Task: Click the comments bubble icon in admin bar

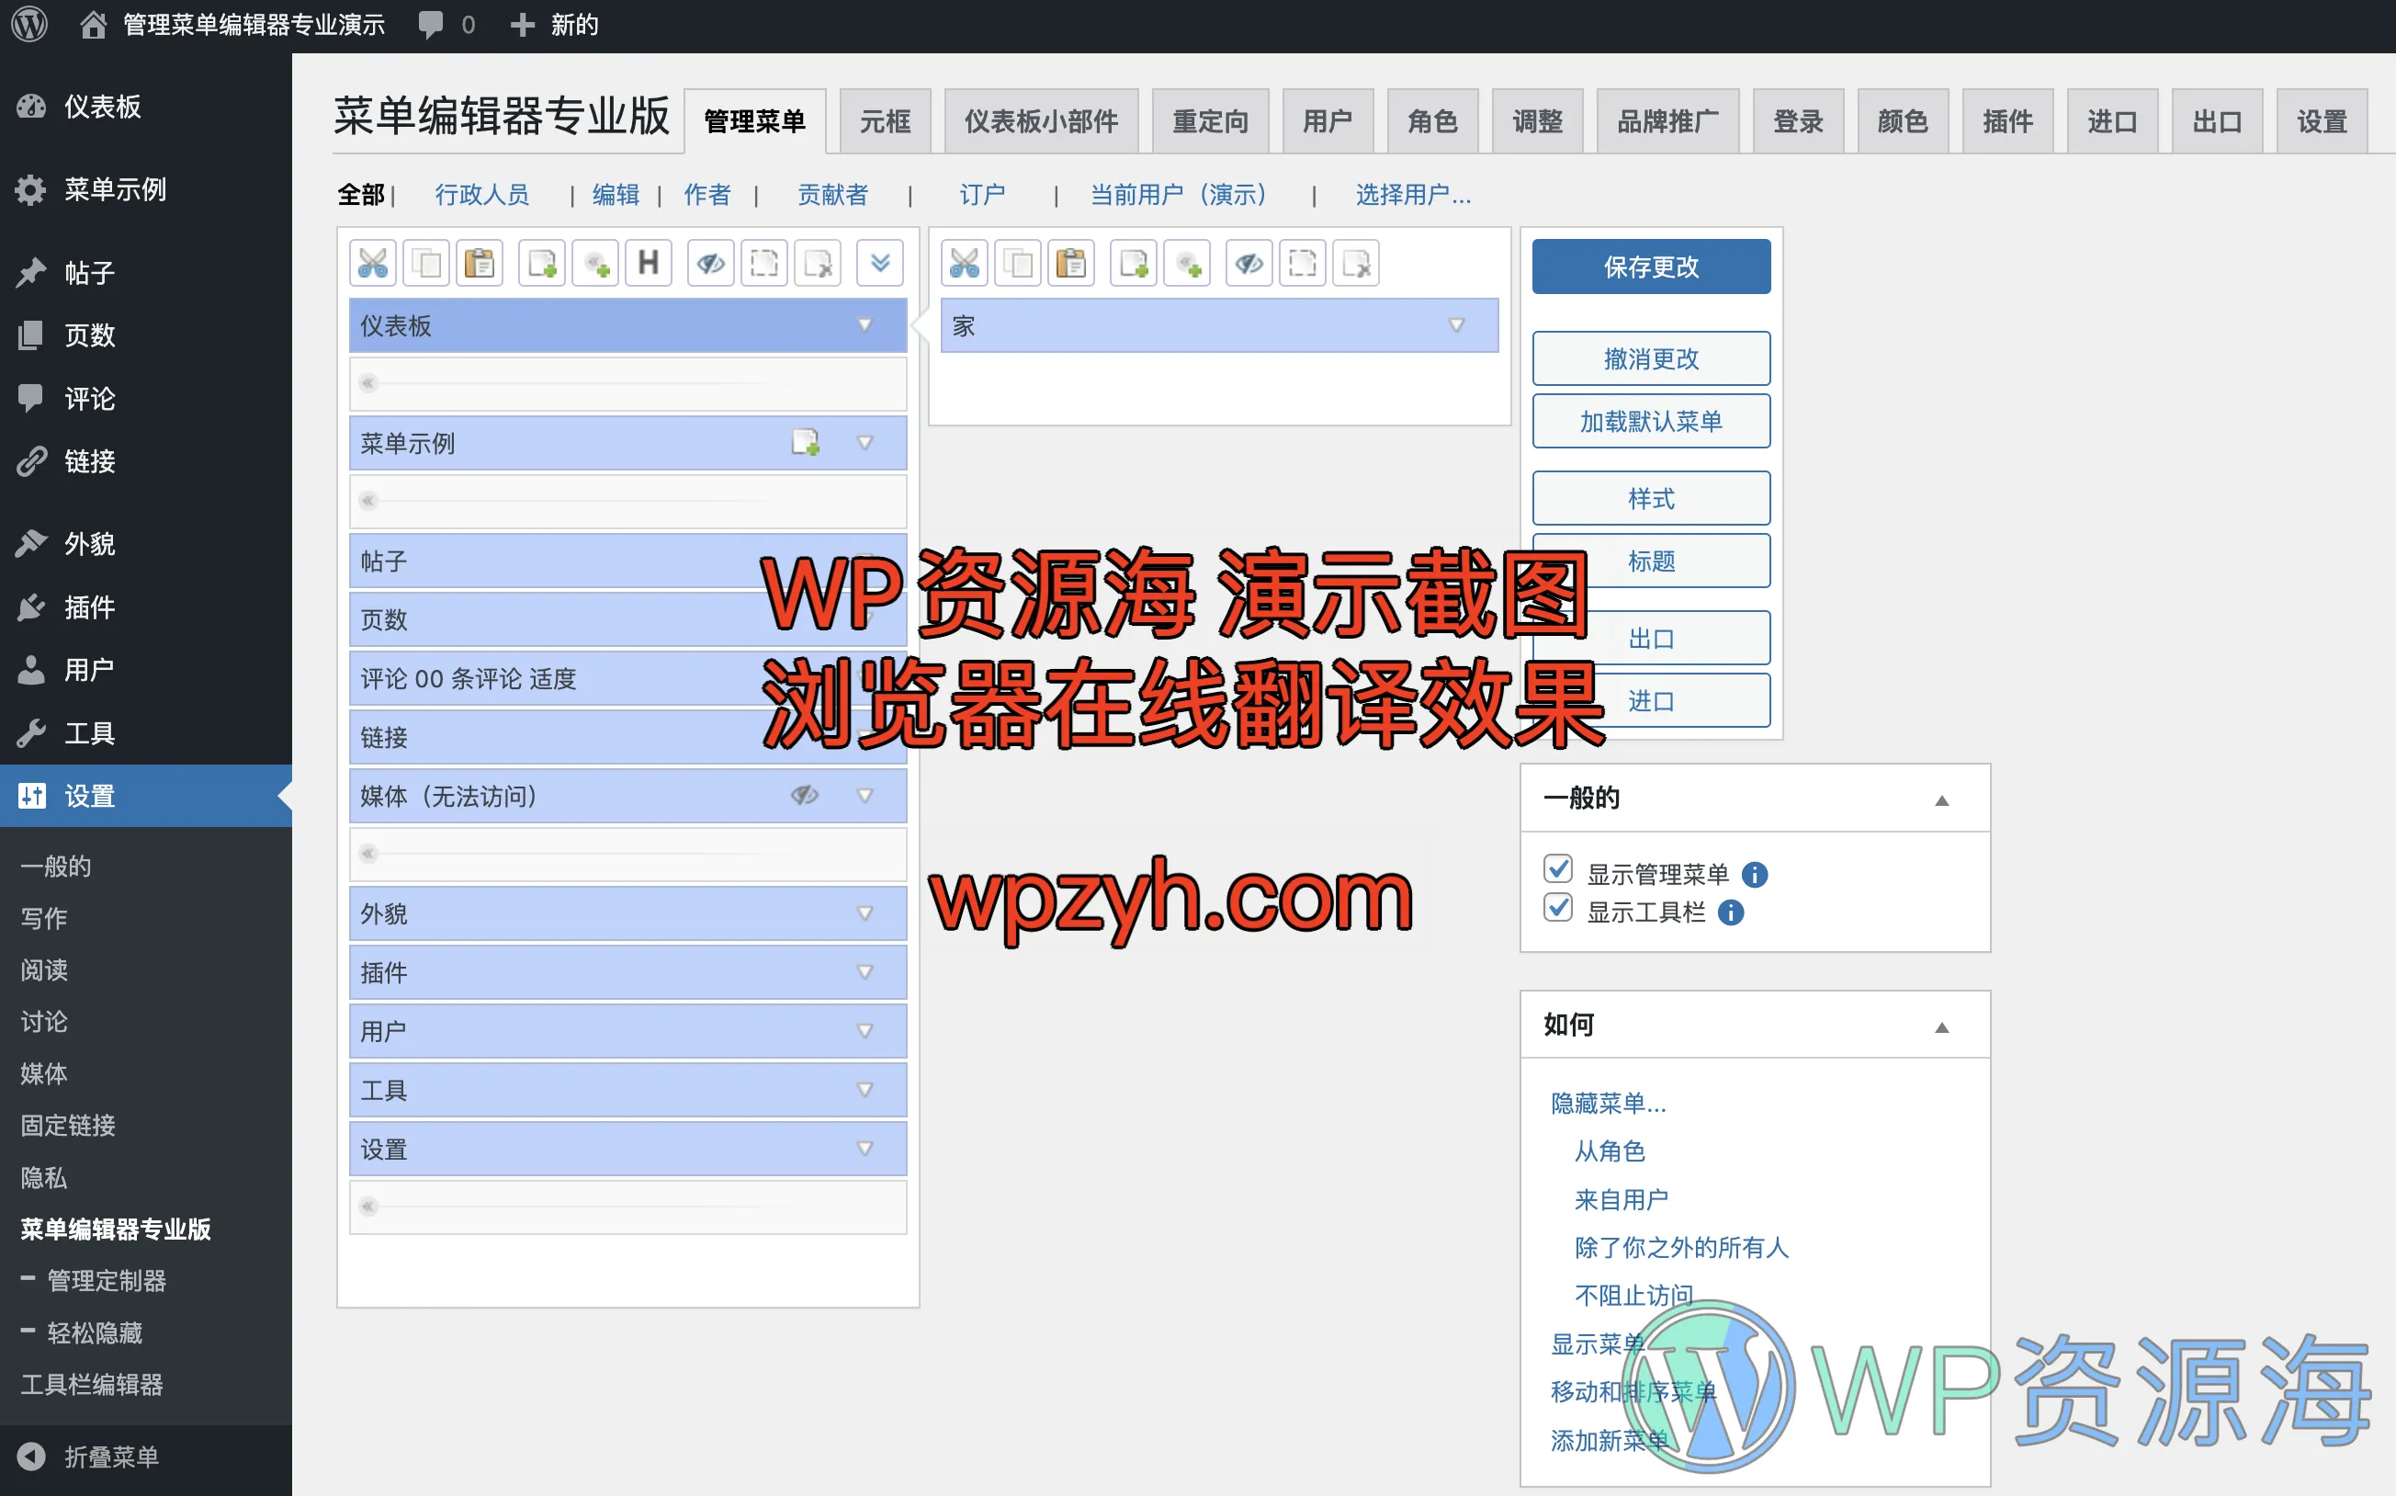Action: point(430,25)
